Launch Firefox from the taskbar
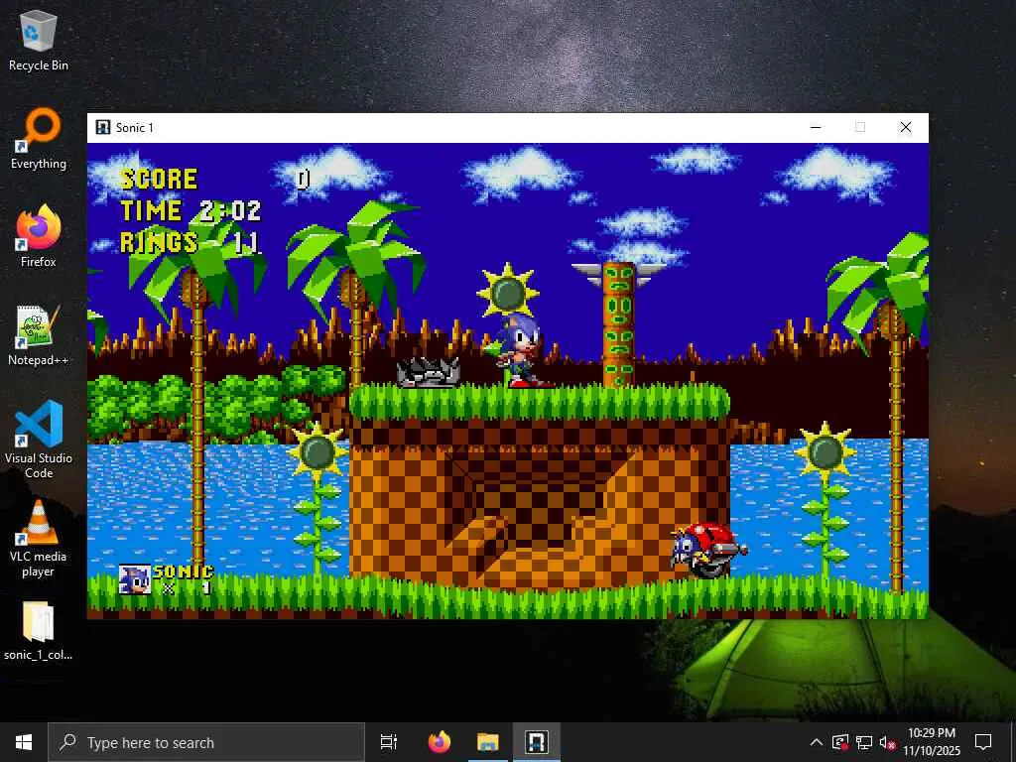This screenshot has height=762, width=1016. tap(440, 742)
